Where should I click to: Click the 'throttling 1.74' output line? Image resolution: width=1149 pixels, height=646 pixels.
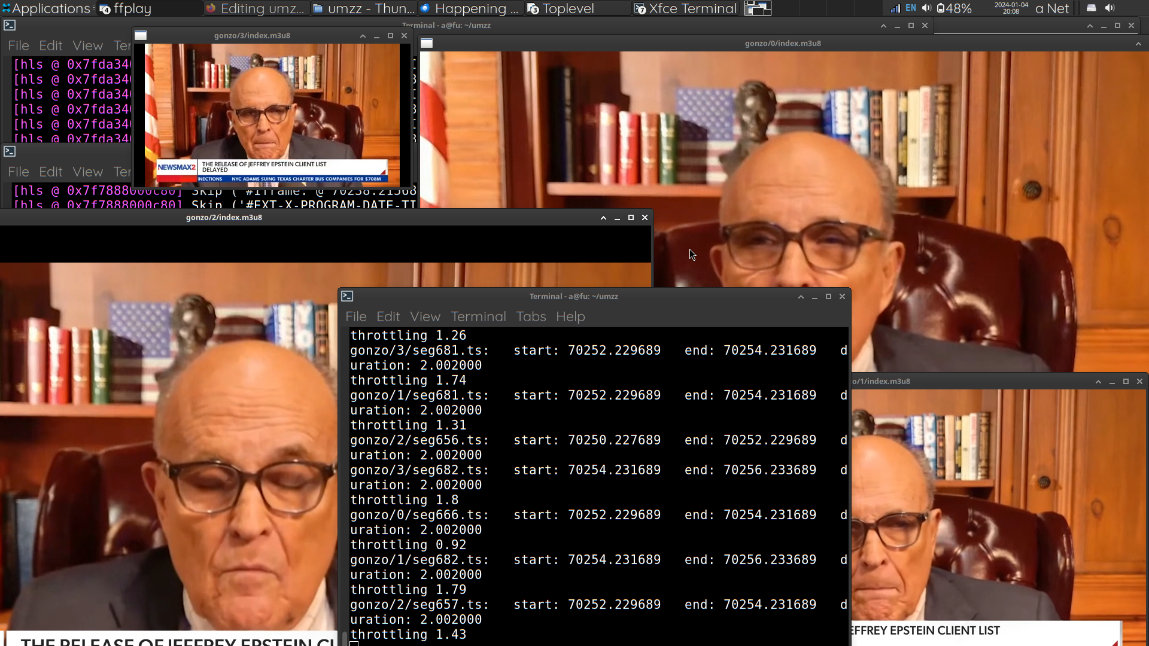click(x=408, y=380)
